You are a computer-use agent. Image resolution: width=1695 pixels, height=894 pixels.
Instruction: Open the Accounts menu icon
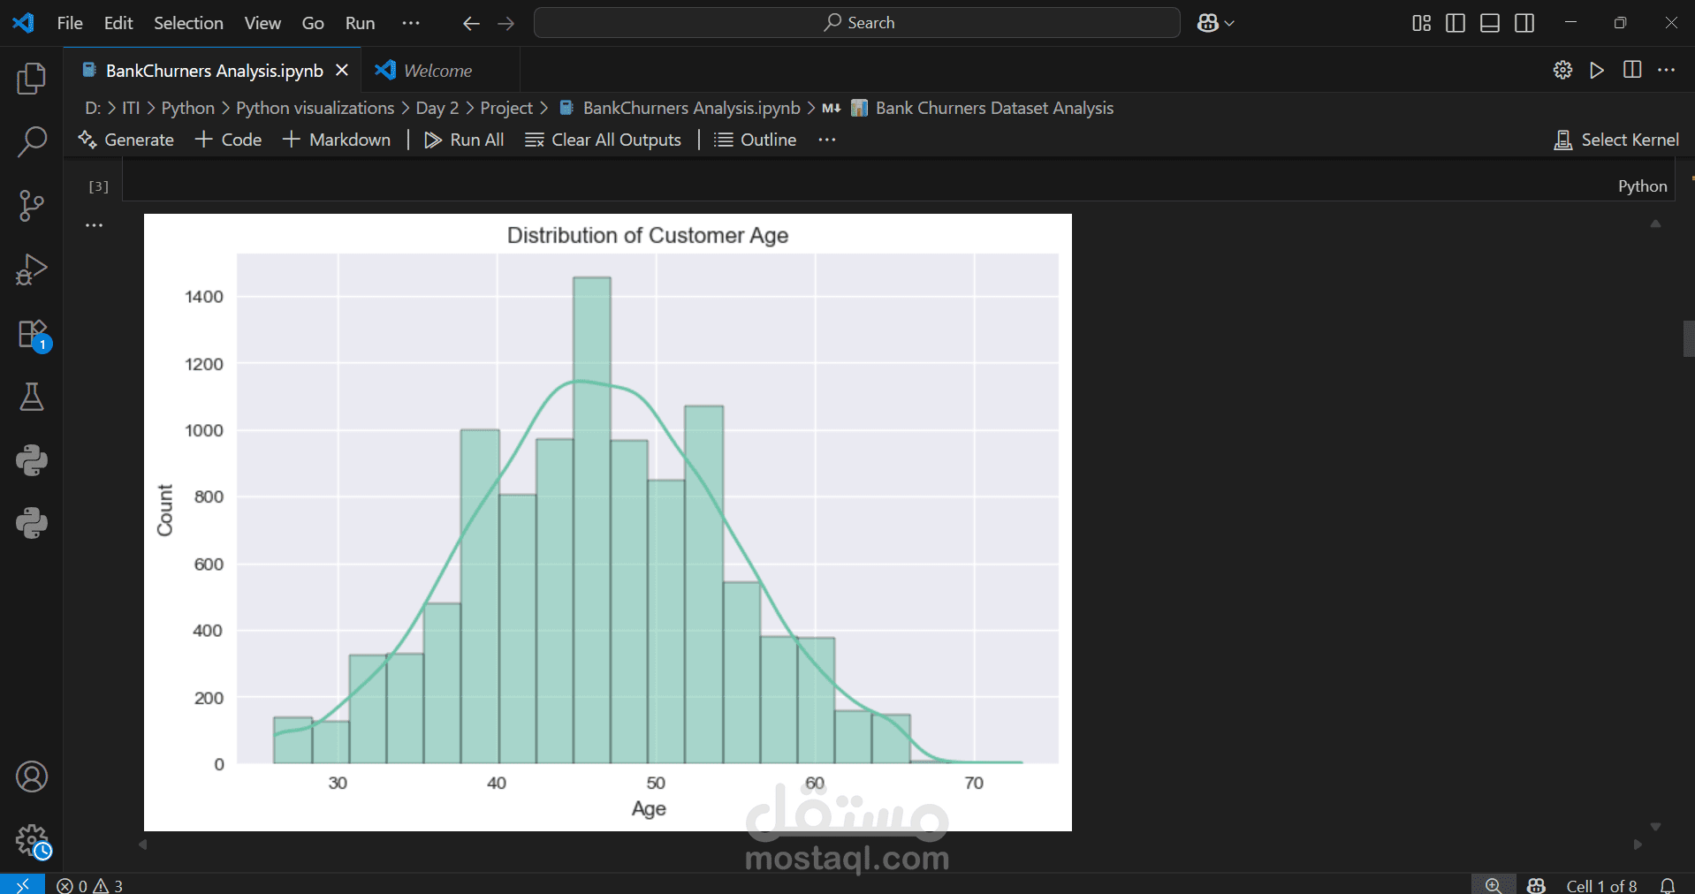(32, 777)
